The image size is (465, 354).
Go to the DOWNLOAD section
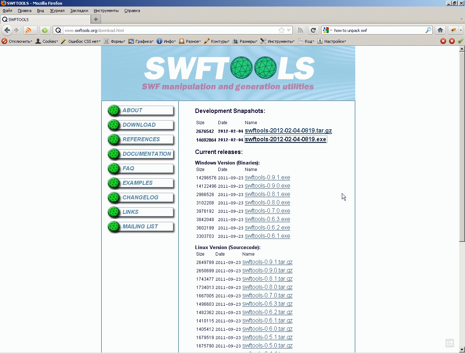tap(141, 125)
